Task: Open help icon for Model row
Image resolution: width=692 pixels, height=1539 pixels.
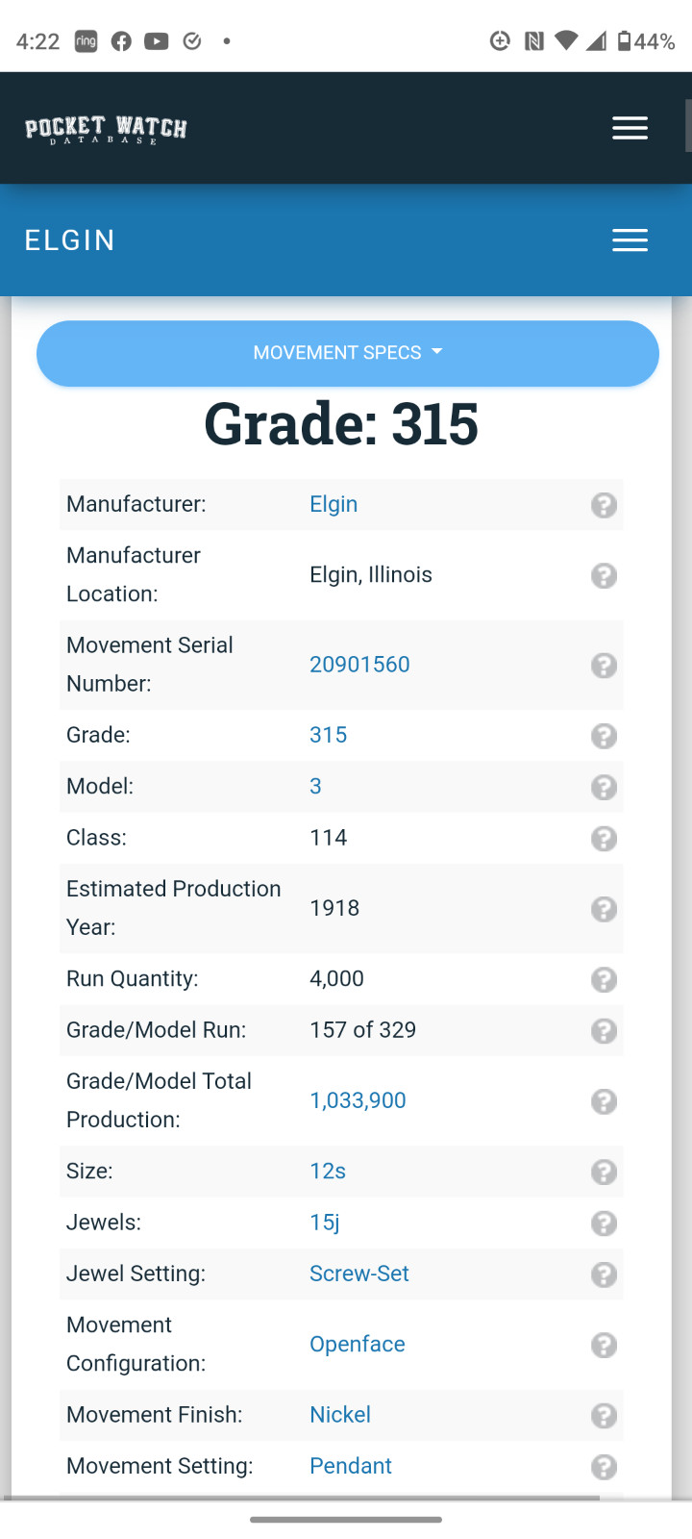Action: point(604,787)
